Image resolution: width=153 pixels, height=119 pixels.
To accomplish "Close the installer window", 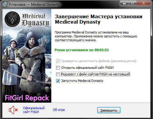I will click(x=143, y=3).
